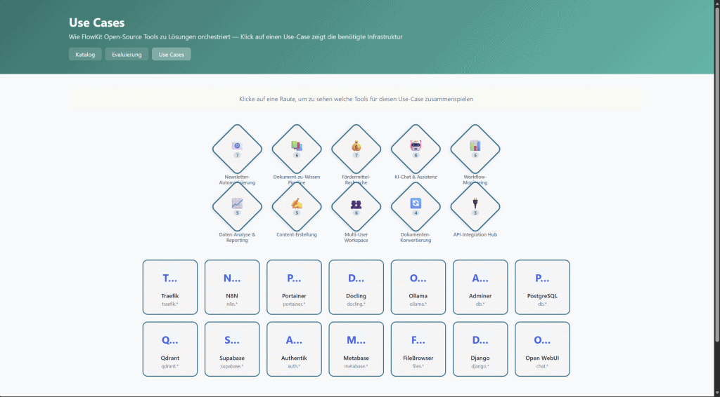Select the Metabase tool card

click(x=356, y=349)
